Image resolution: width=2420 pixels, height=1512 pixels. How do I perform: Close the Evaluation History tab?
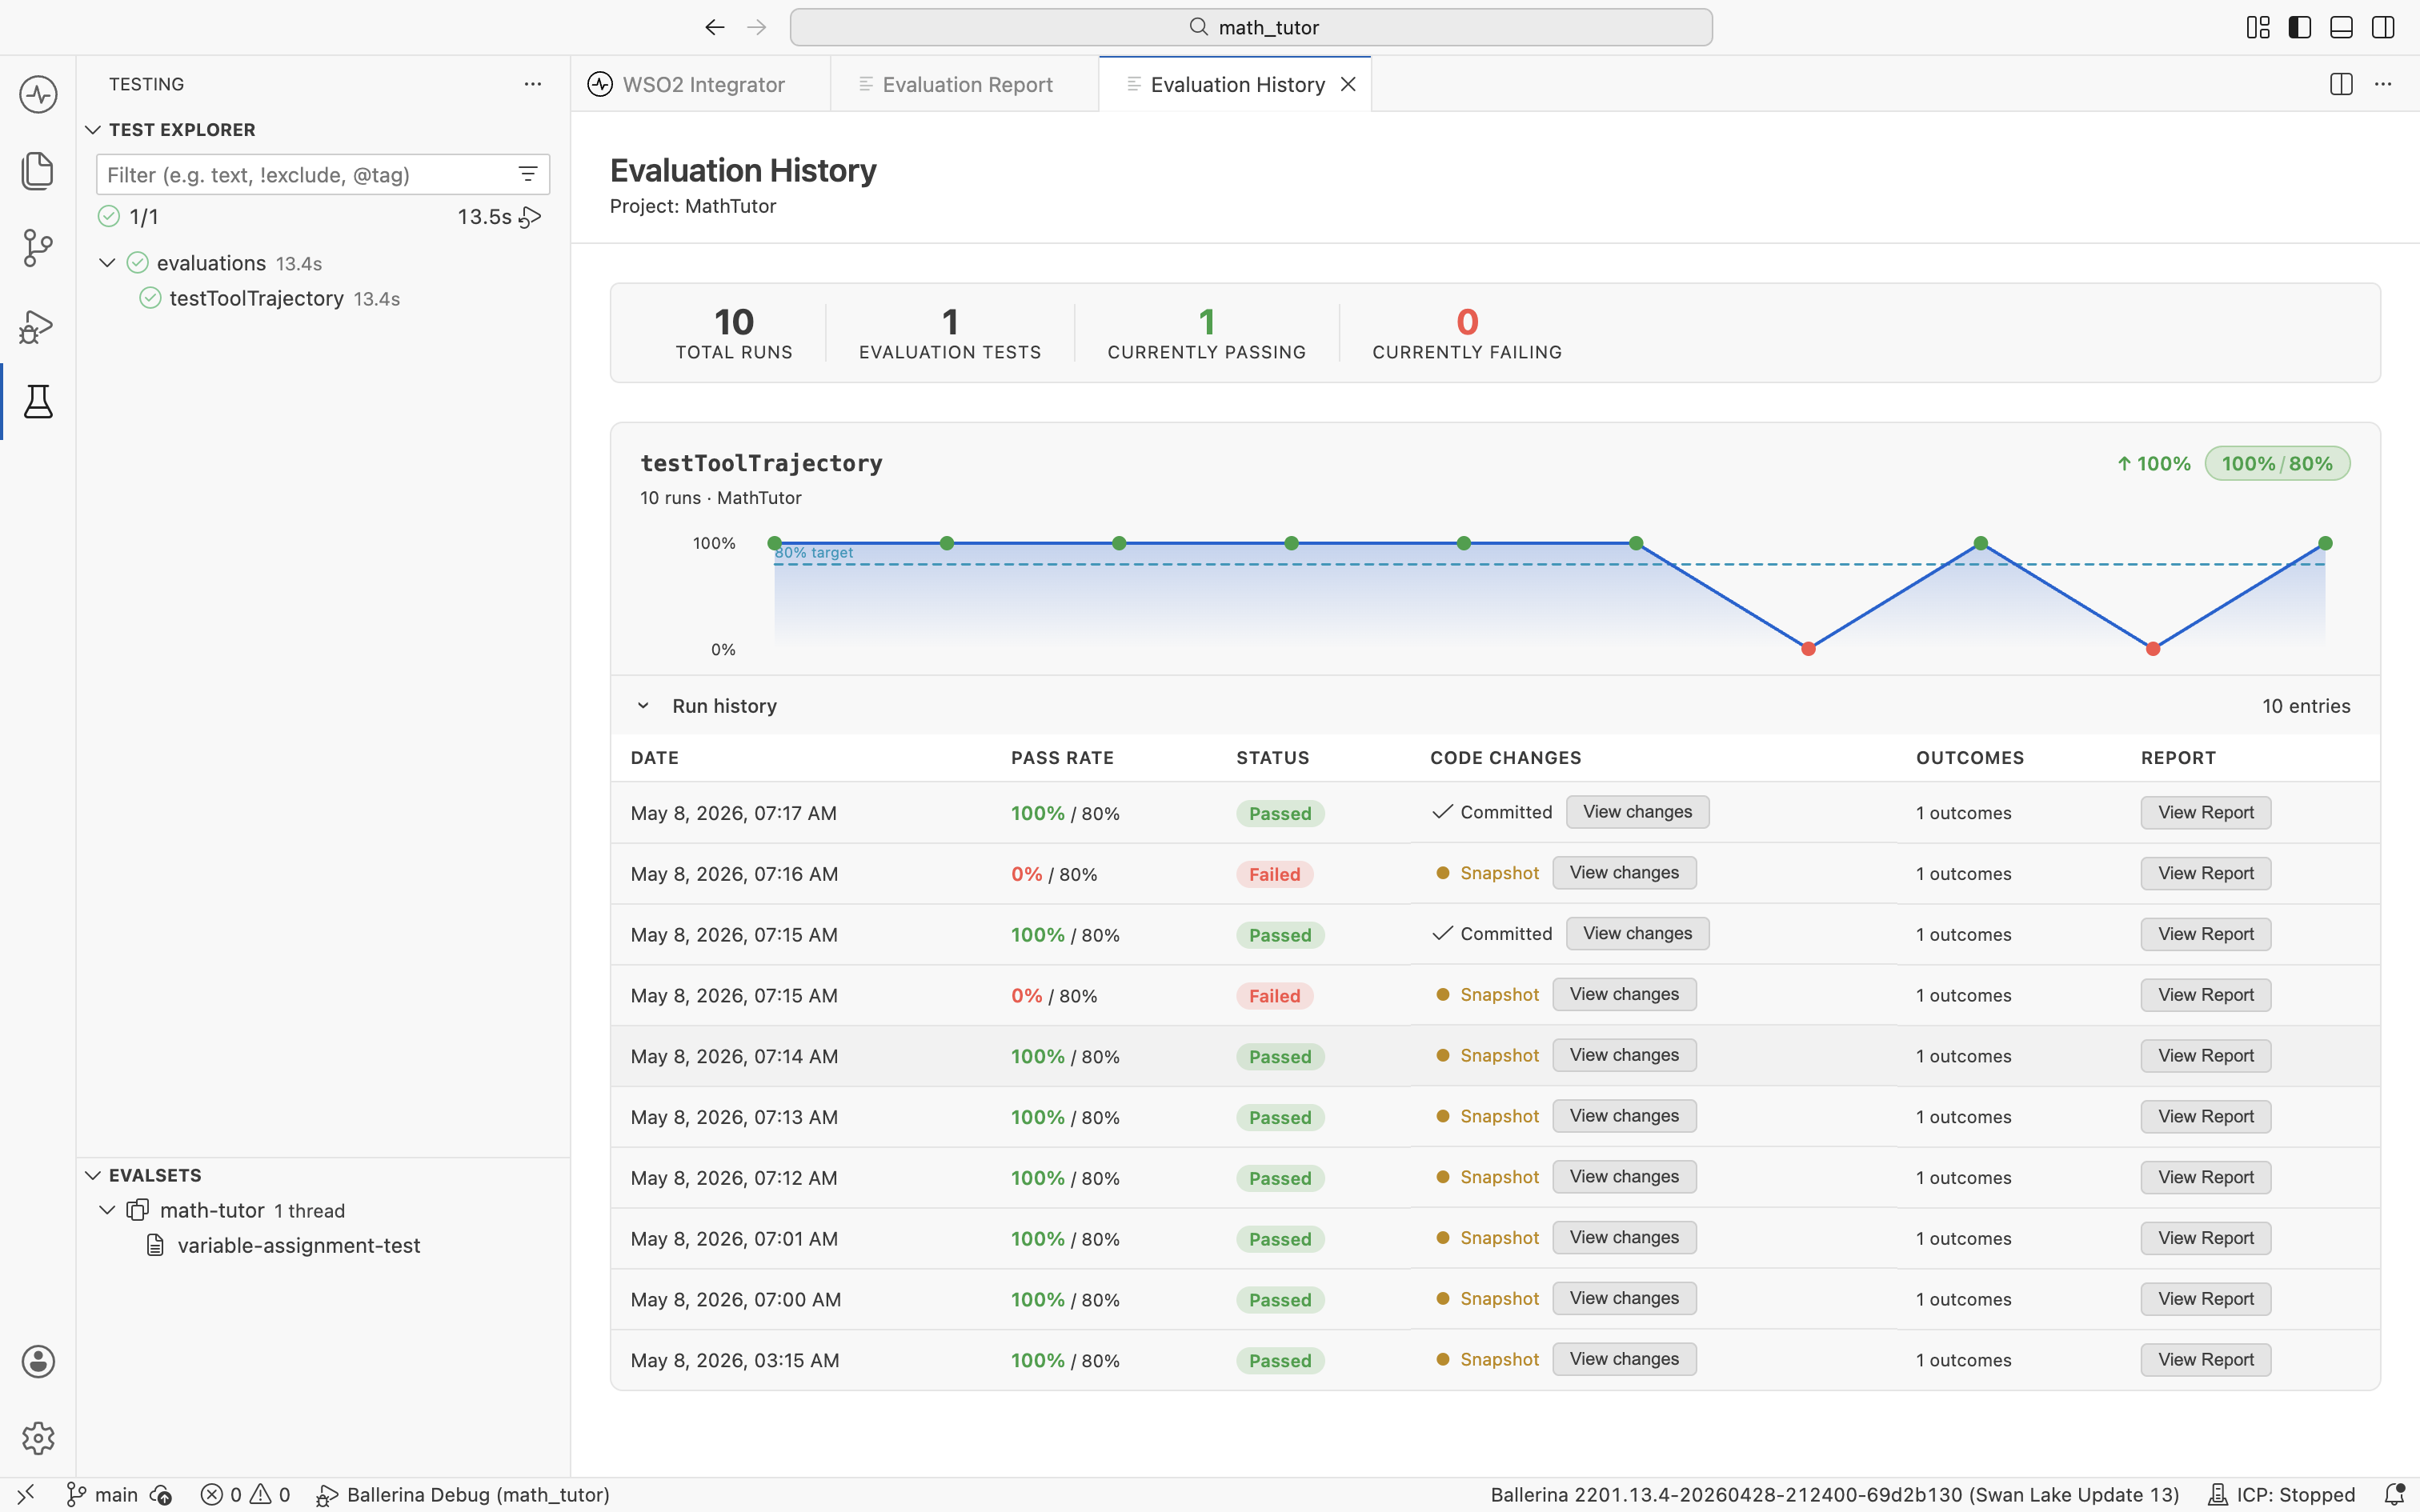(x=1348, y=84)
